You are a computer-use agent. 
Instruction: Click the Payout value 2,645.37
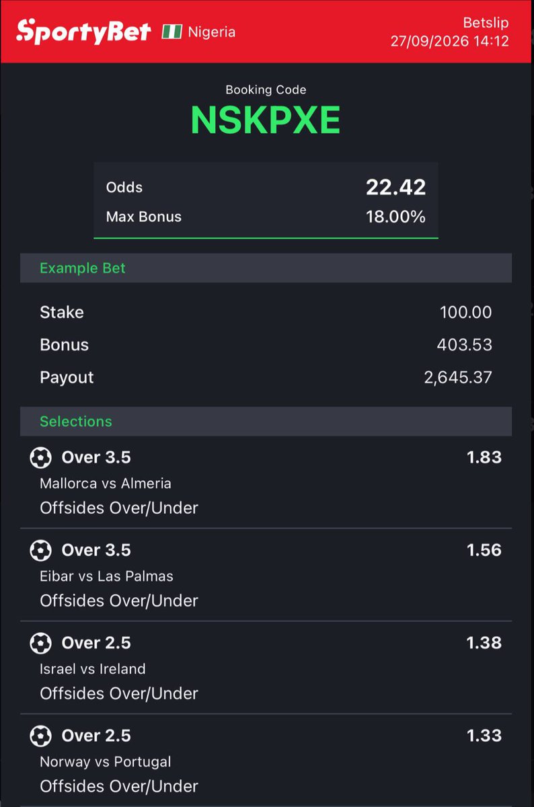pos(458,377)
